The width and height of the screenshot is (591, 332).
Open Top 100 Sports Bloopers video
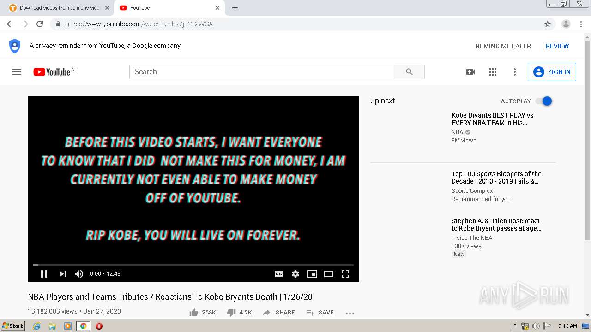click(x=496, y=178)
